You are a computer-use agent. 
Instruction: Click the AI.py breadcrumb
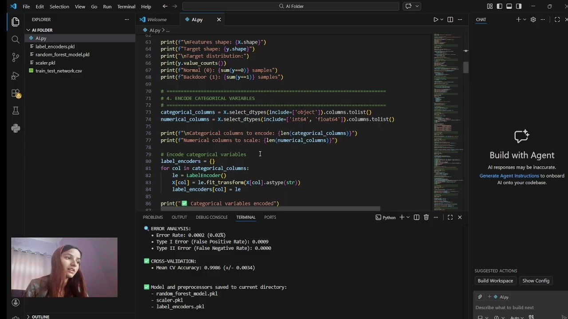point(154,30)
